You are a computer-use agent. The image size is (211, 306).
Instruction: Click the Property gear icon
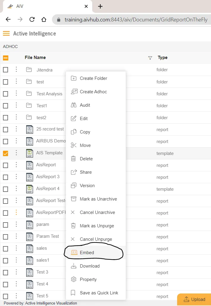(74, 279)
